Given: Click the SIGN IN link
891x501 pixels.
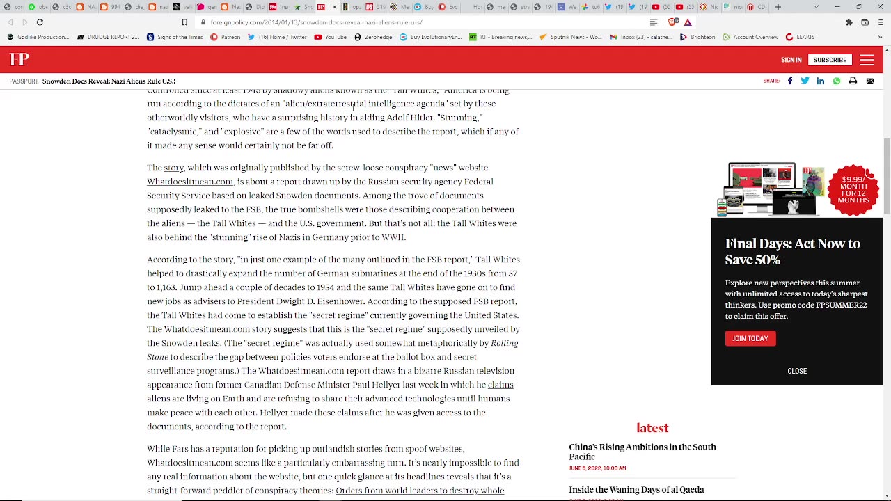Looking at the screenshot, I should [x=791, y=60].
